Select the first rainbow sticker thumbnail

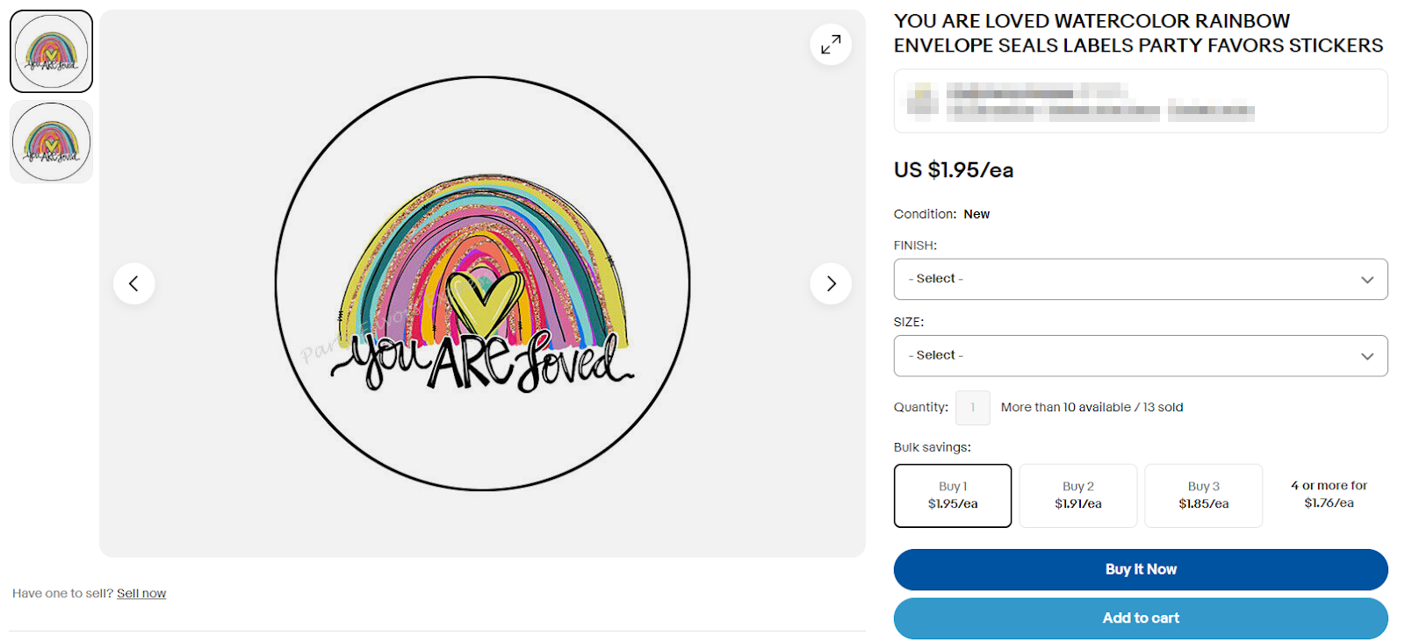[x=51, y=52]
